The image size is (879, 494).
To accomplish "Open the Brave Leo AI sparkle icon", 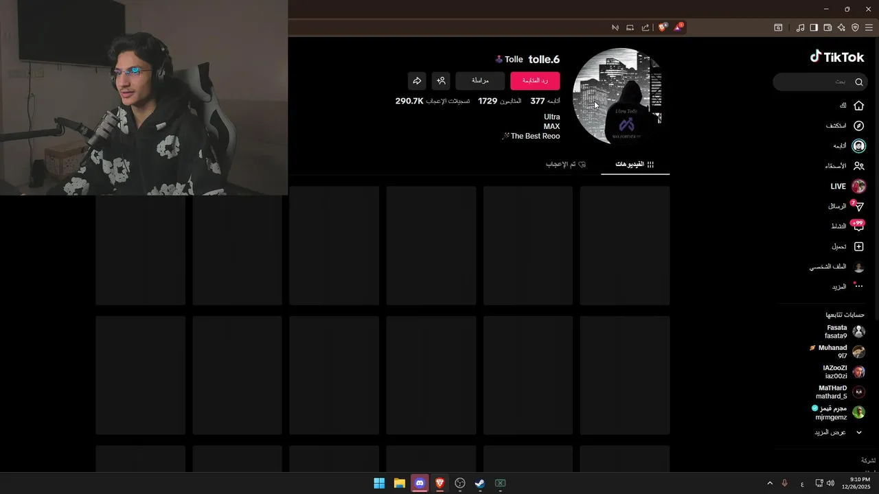I will [841, 27].
